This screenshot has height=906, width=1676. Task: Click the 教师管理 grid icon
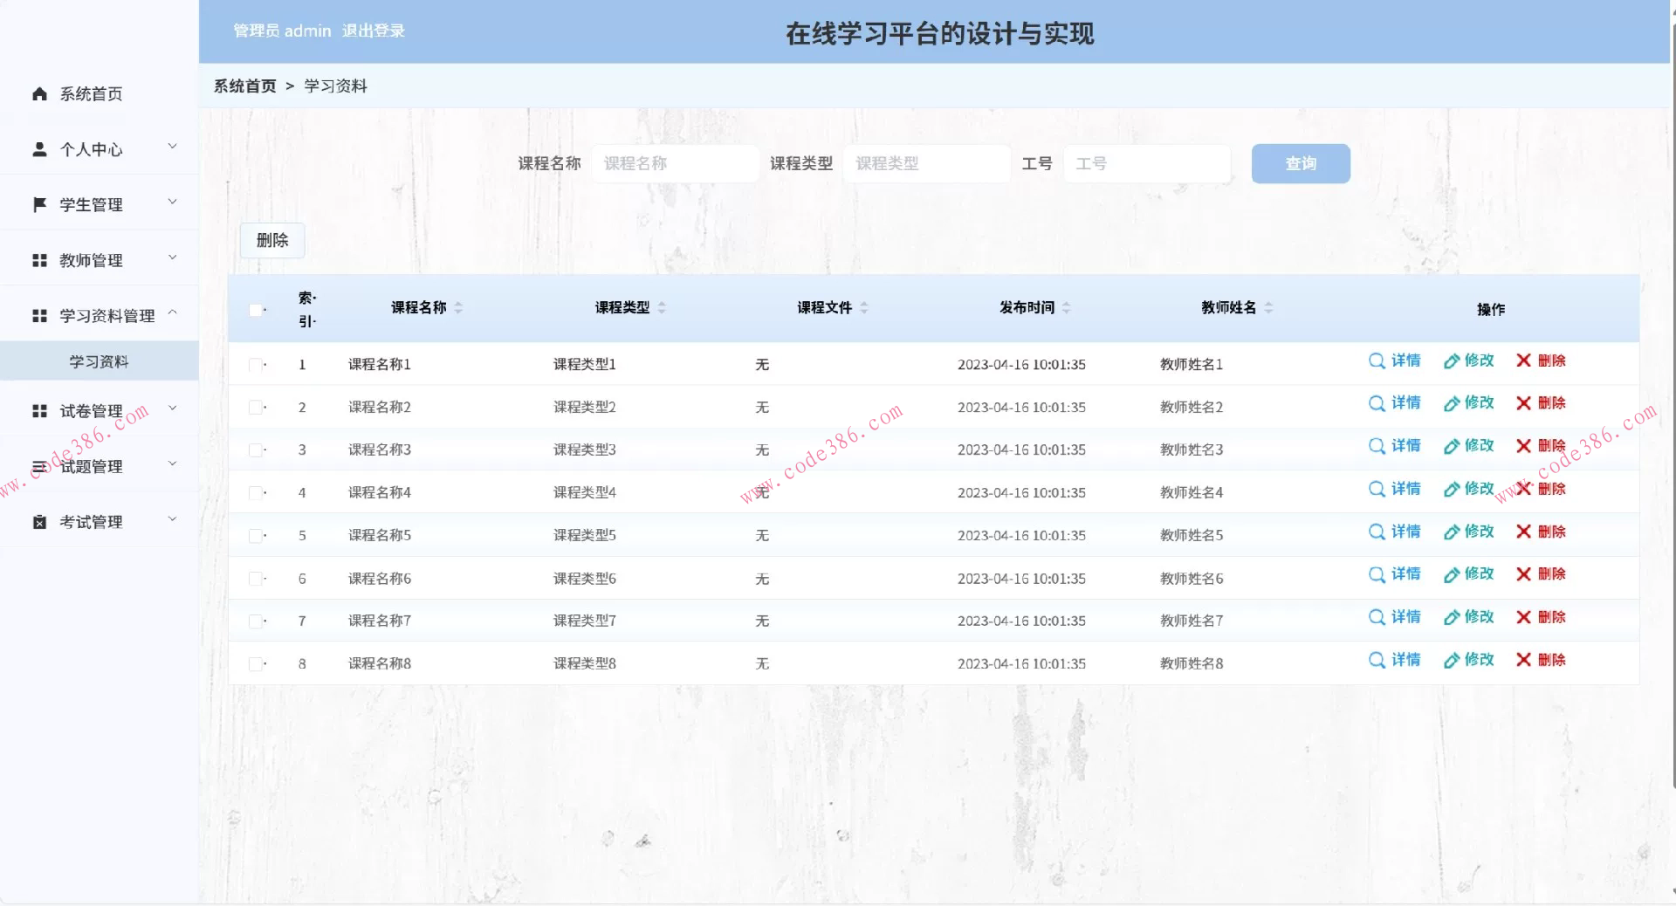tap(38, 258)
